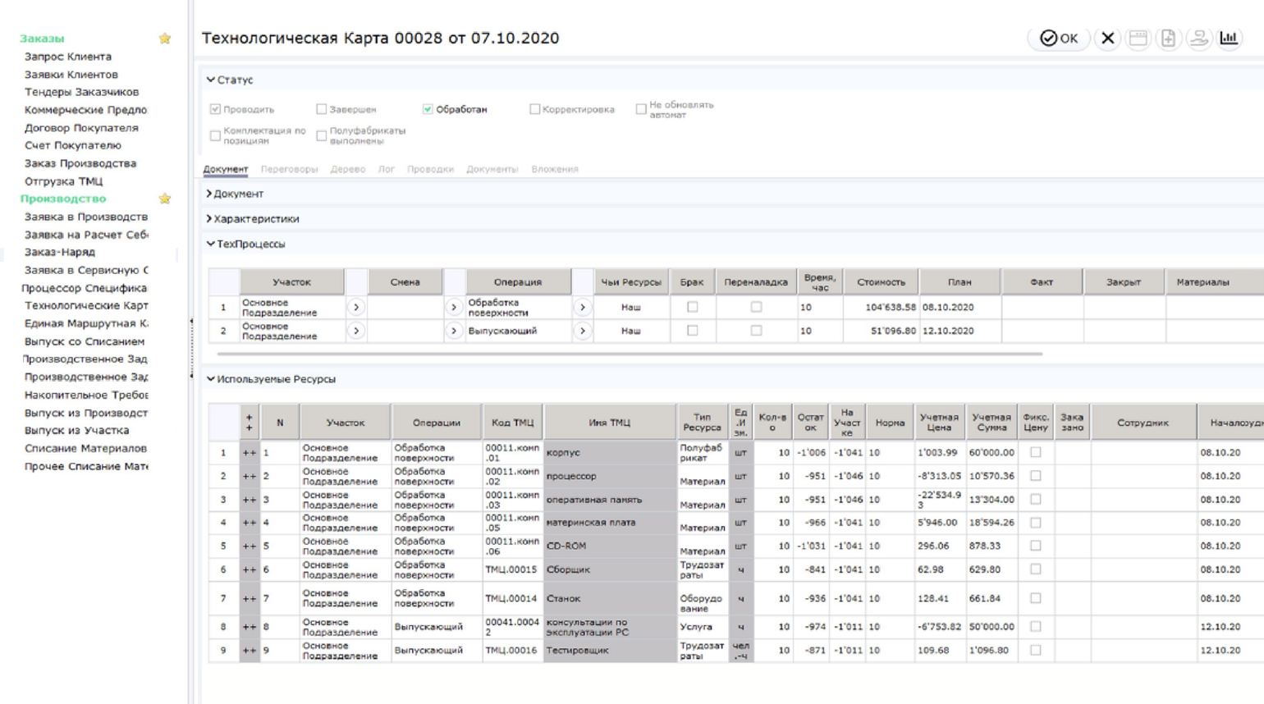Toggle the Корректировка checkbox
Screen dimensions: 1264x704
(x=534, y=109)
